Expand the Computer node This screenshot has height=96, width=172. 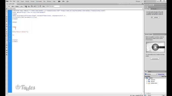tap(147, 80)
